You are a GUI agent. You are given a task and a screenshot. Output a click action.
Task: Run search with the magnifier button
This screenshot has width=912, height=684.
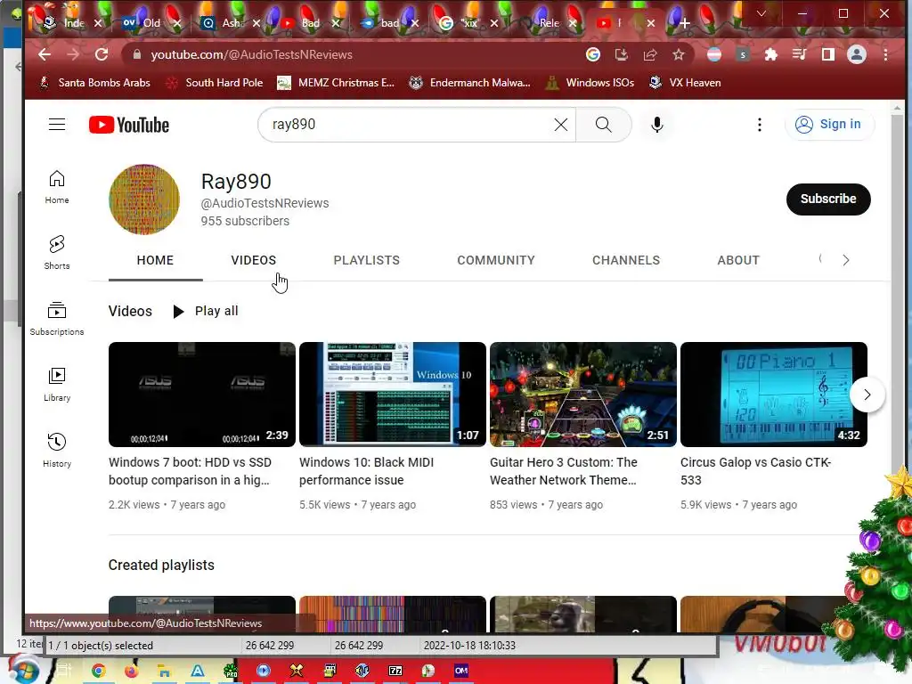pyautogui.click(x=604, y=125)
